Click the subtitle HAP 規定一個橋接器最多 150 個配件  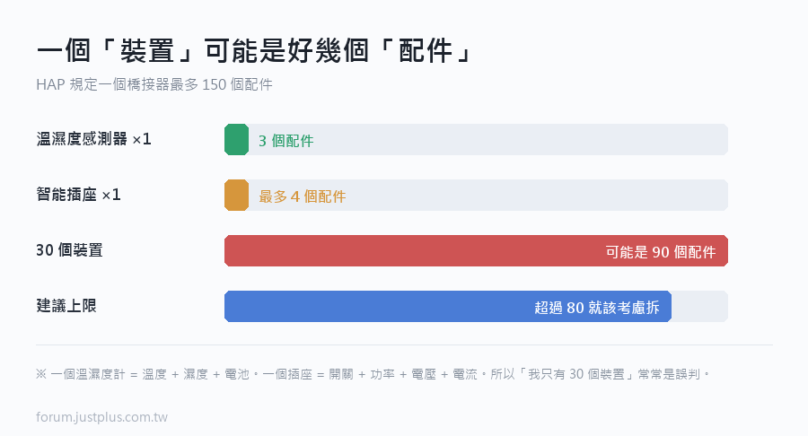(154, 84)
